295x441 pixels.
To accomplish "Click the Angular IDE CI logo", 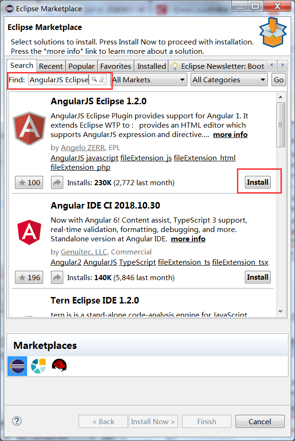I will 29,232.
